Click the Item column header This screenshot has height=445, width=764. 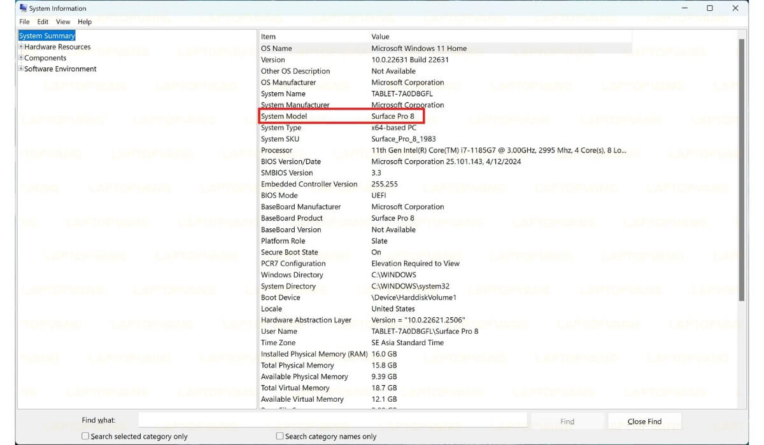(x=314, y=37)
